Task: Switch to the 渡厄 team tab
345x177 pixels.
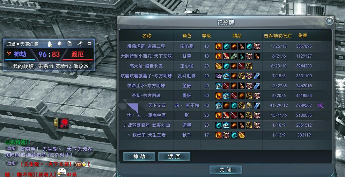Action: (174, 157)
